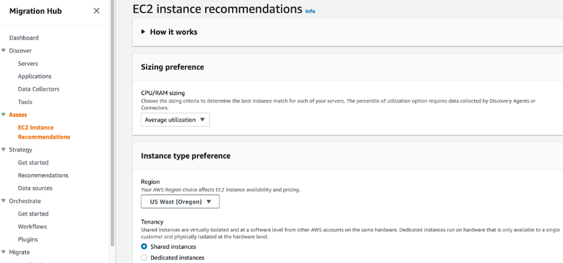The height and width of the screenshot is (263, 563).
Task: Select the Shared instances radio button
Action: [144, 247]
